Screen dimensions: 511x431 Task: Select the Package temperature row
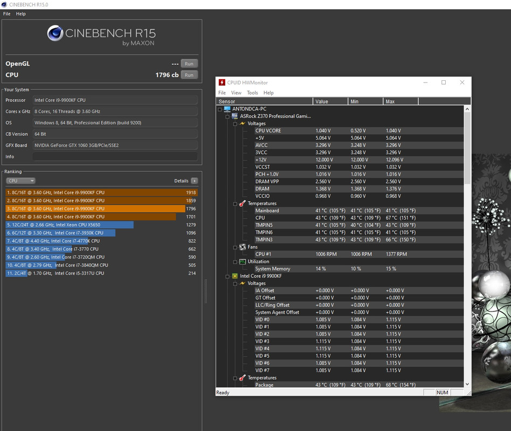(x=358, y=385)
